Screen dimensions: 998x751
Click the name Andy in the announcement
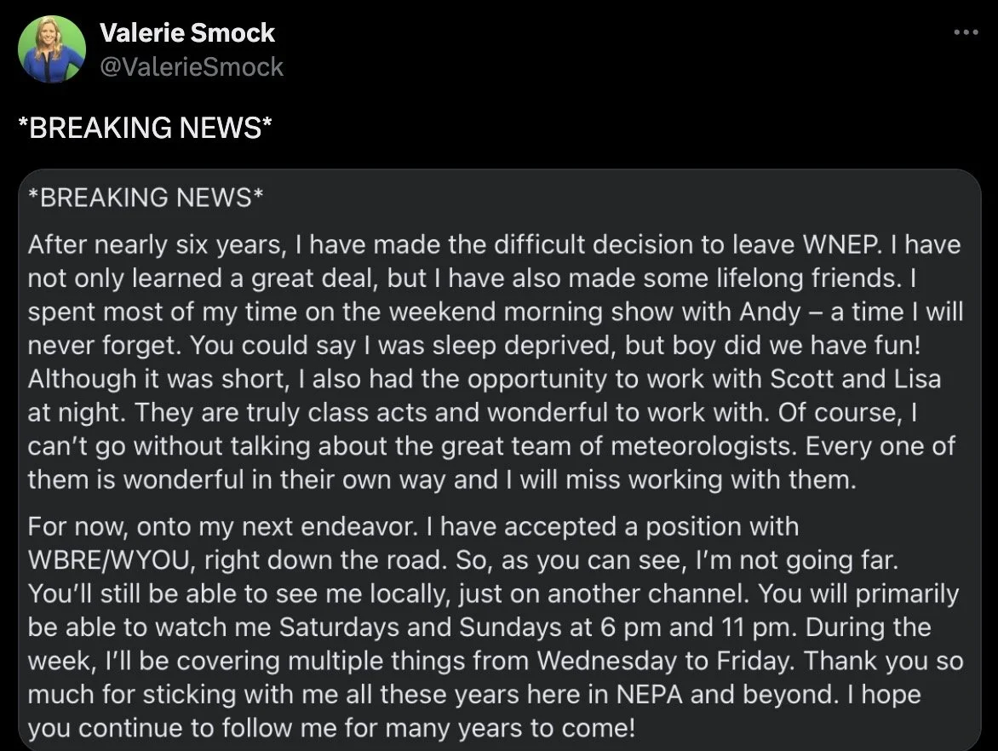point(770,312)
